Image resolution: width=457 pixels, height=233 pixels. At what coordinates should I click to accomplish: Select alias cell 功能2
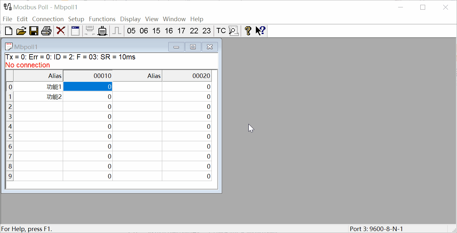[x=38, y=97]
